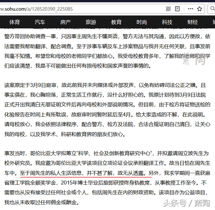This screenshot has width=215, height=210.
Task: Bookmark this page with the star icon
Action: (199, 9)
